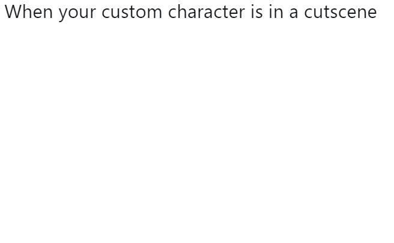Click the letter s in "is"
Viewport: 394px width, 243px height.
[259, 13]
